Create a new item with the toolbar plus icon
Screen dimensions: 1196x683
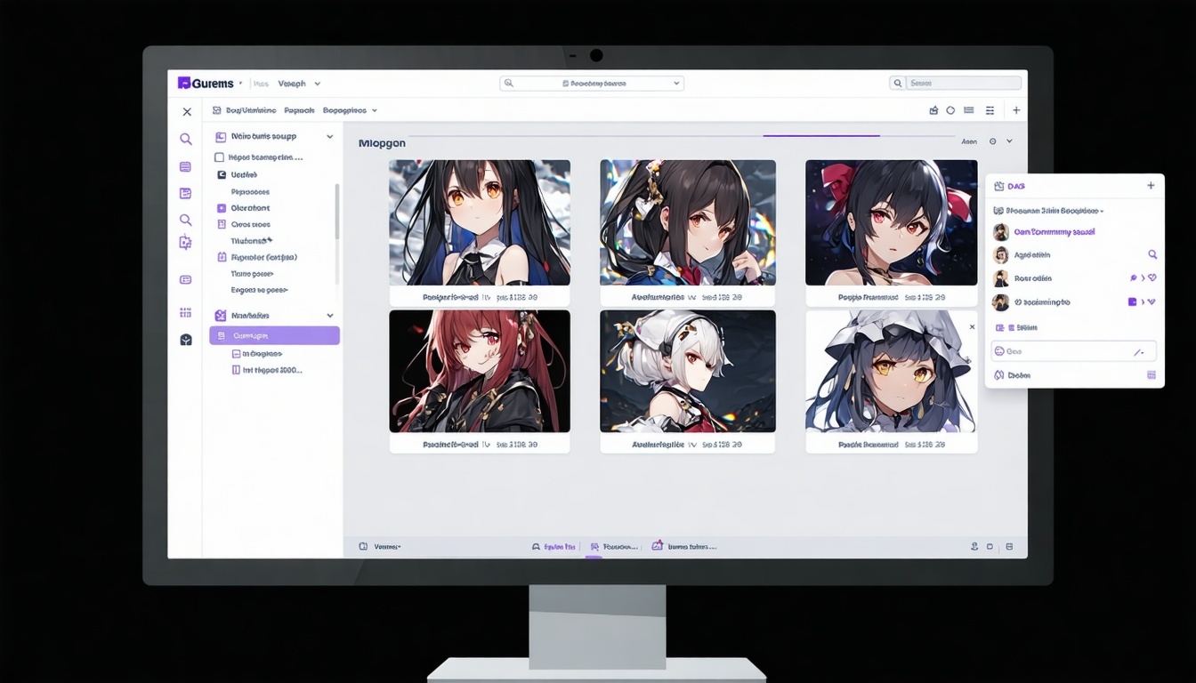point(1016,109)
